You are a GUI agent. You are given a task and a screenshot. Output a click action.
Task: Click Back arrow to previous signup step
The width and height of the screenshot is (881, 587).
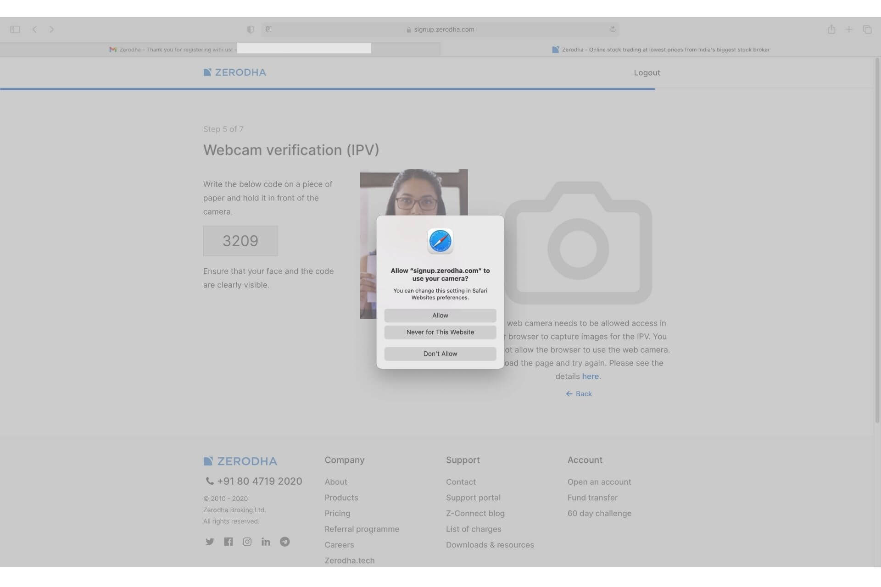click(579, 393)
